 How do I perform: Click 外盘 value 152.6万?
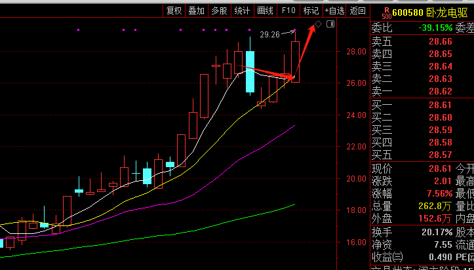tap(435, 219)
